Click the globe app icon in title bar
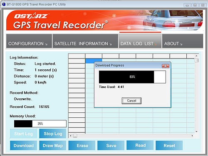 coord(4,4)
